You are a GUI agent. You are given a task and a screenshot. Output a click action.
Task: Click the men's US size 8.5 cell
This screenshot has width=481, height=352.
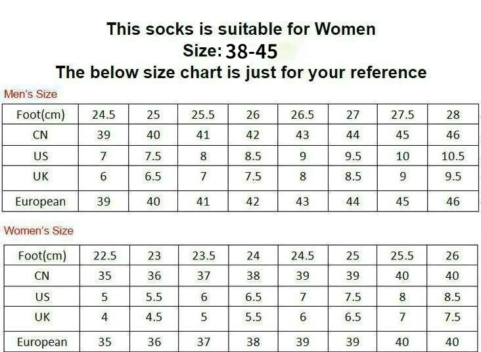point(253,156)
